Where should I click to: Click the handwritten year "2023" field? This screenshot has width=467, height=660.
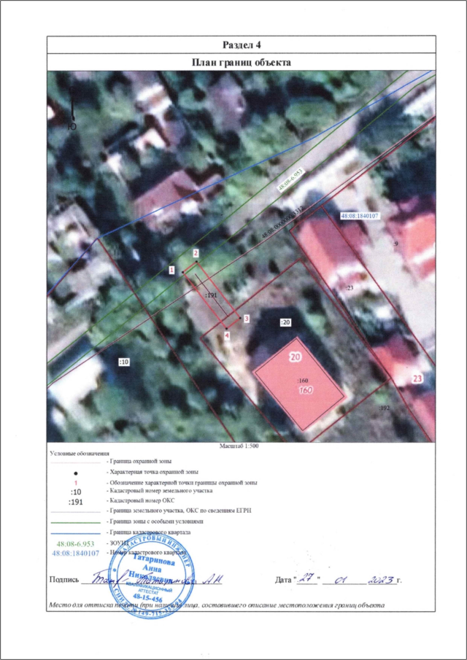pos(382,580)
